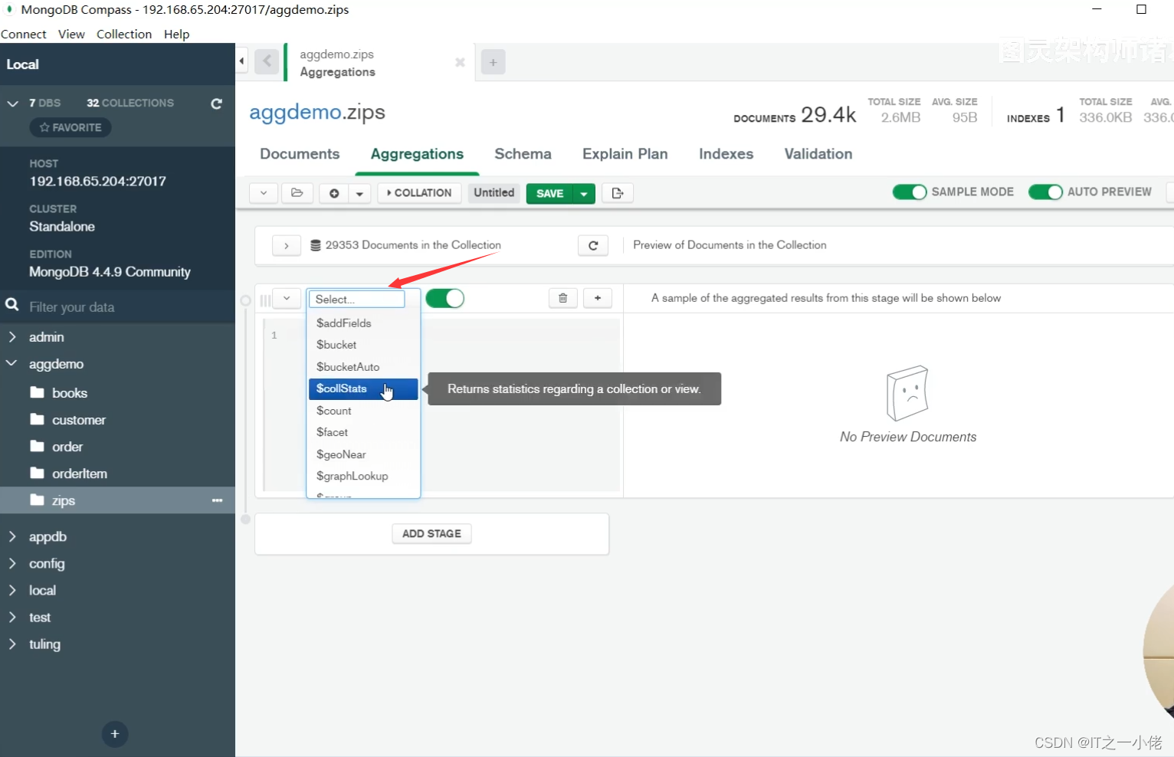This screenshot has height=757, width=1174.
Task: Select $collStats stage operator
Action: tap(363, 389)
